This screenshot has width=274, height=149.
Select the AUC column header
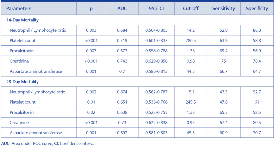pos(122,9)
